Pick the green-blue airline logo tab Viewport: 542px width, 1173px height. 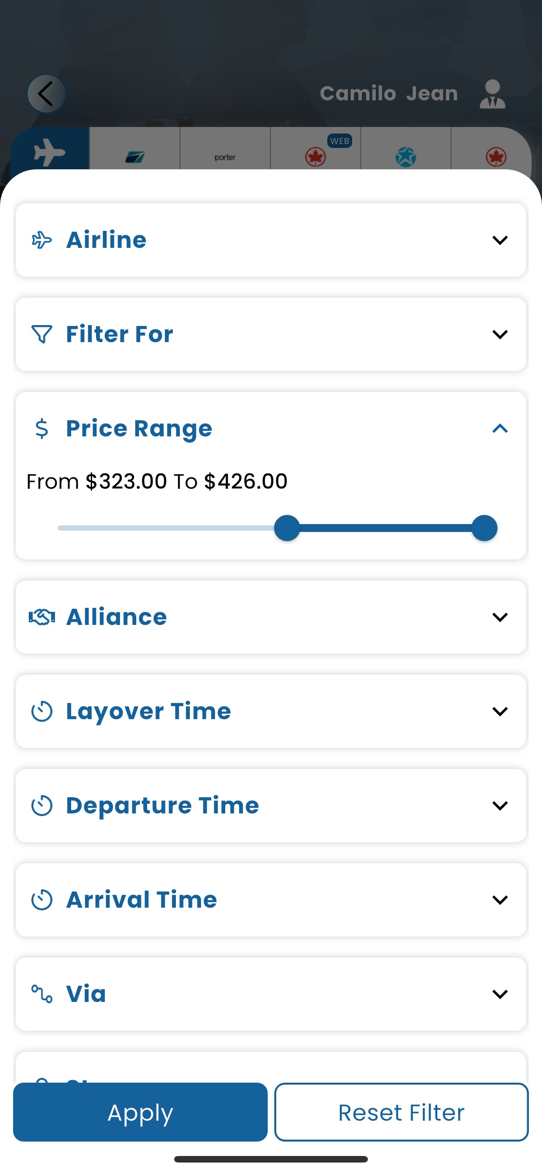tap(135, 157)
